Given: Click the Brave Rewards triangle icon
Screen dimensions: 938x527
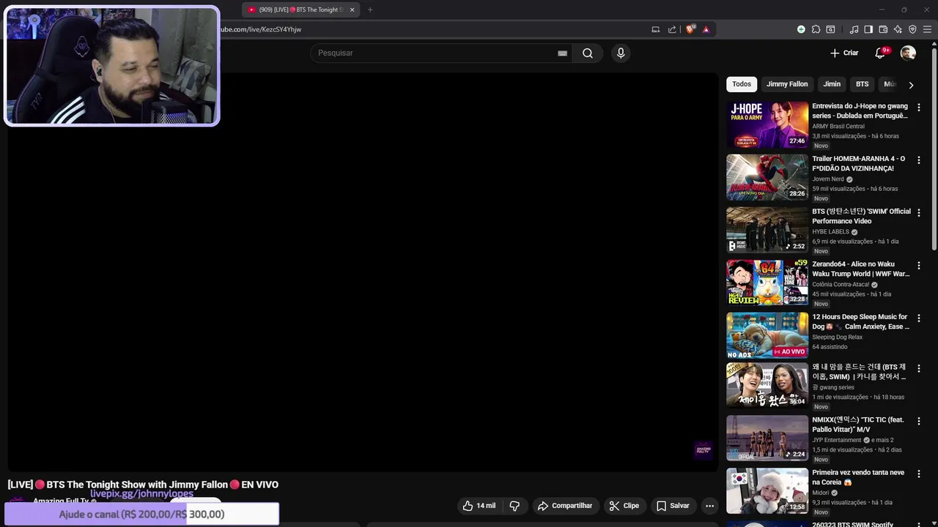Looking at the screenshot, I should [706, 29].
